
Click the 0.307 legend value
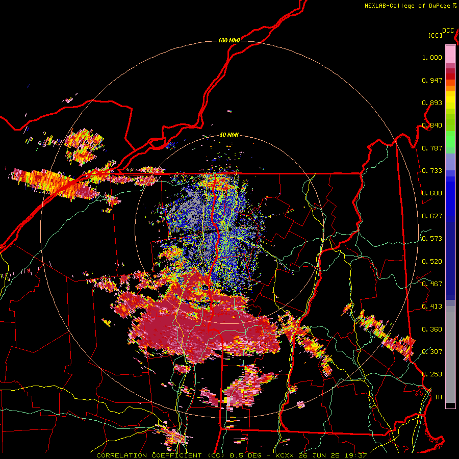tap(432, 352)
